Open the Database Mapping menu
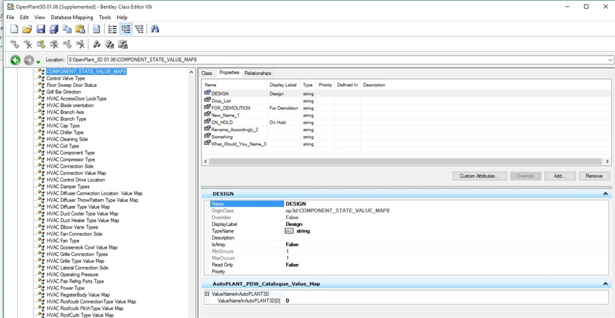615x318 pixels. pos(72,17)
